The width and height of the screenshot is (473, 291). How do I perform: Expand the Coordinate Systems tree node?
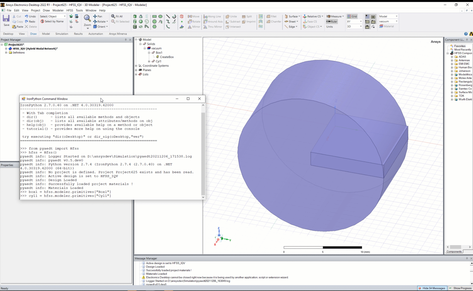coord(136,66)
